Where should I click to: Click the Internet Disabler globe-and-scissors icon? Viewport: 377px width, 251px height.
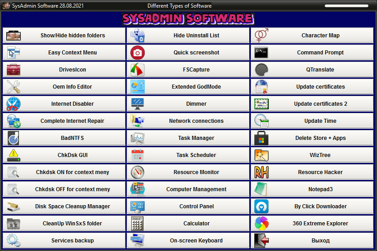(14, 104)
